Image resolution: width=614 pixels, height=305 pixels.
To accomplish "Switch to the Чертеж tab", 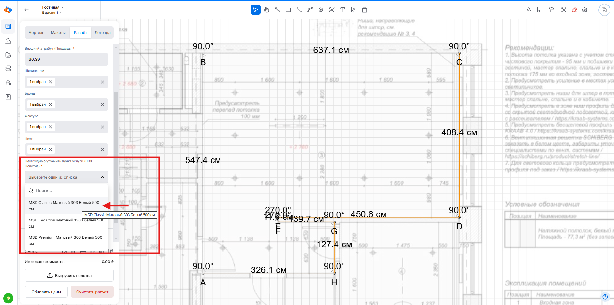I will coord(36,33).
